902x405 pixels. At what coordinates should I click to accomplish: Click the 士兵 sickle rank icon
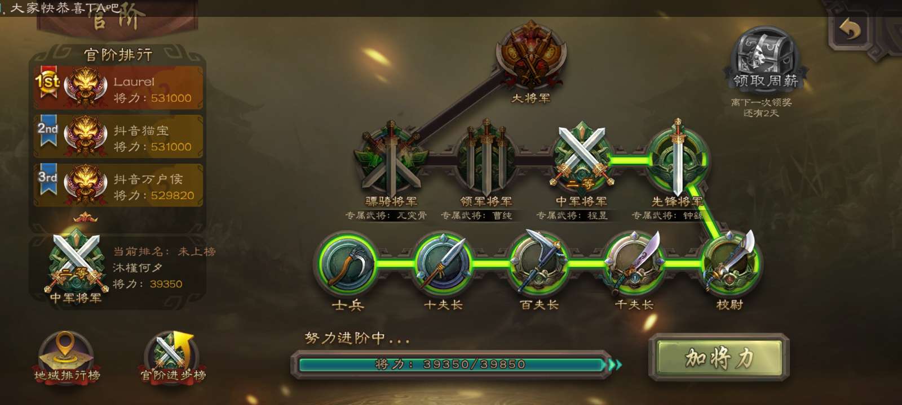point(348,264)
